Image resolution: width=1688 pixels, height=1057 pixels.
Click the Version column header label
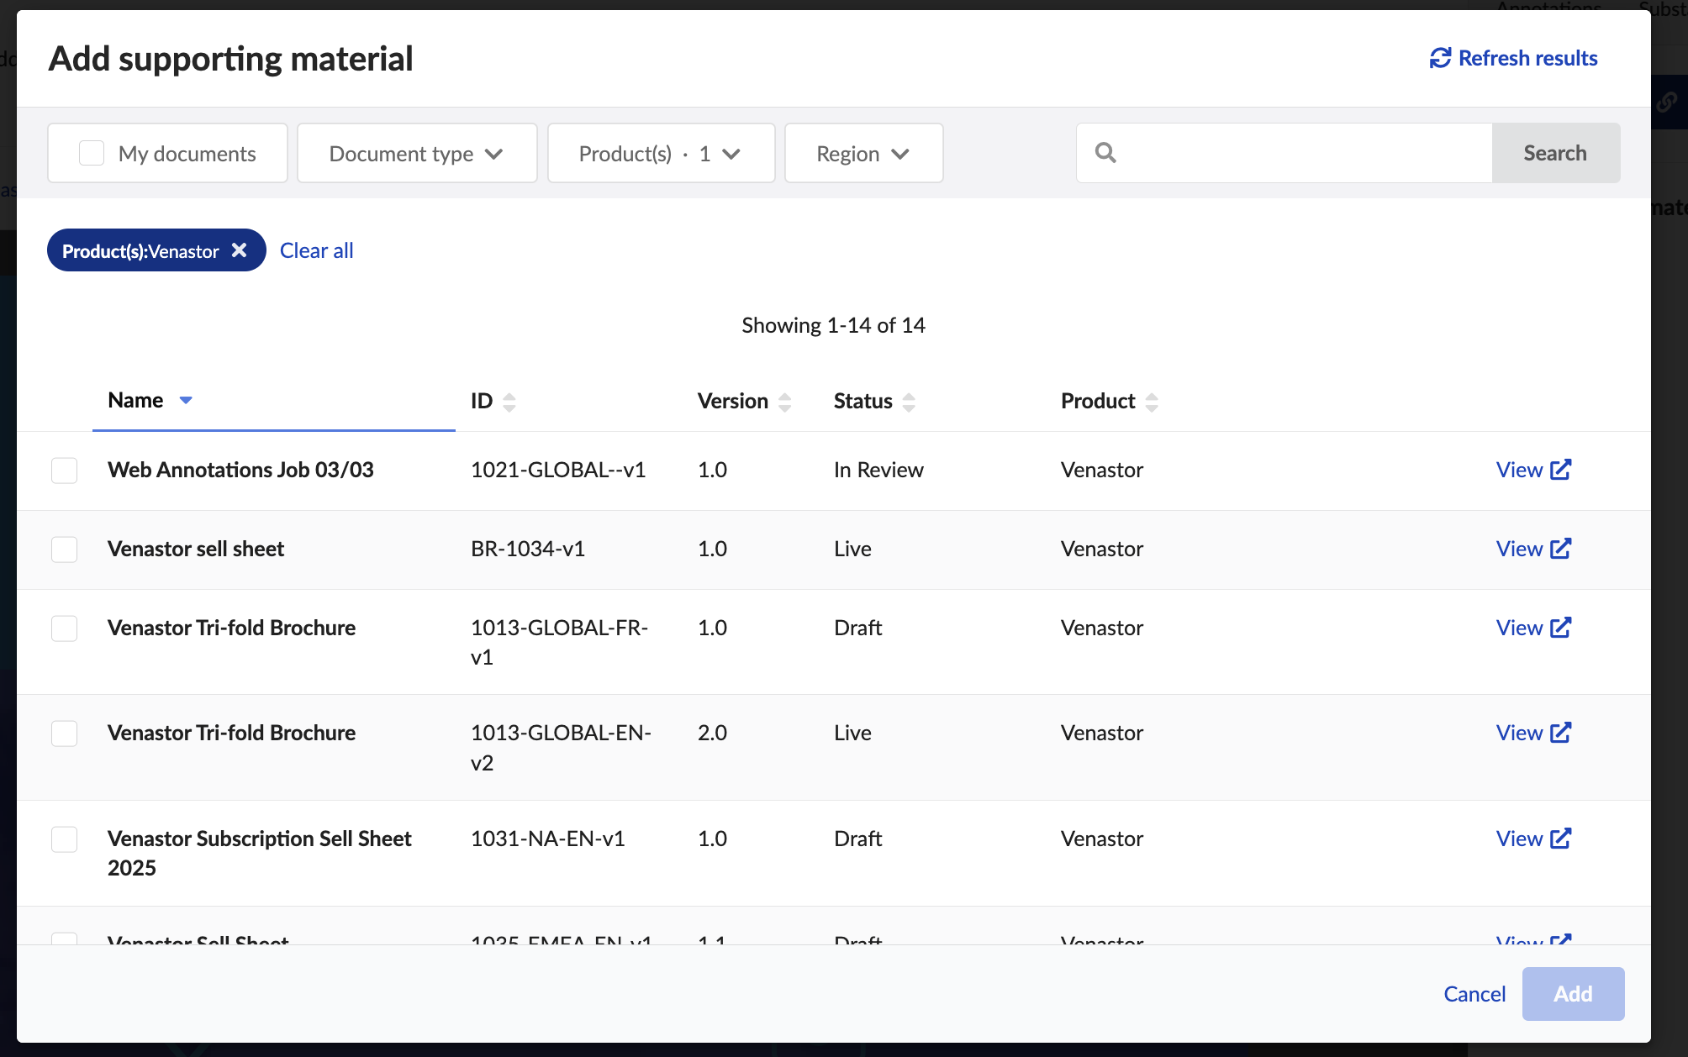(733, 401)
